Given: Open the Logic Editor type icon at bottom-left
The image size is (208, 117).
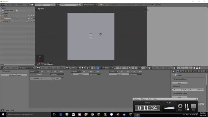Looking at the screenshot, I should [3, 110].
